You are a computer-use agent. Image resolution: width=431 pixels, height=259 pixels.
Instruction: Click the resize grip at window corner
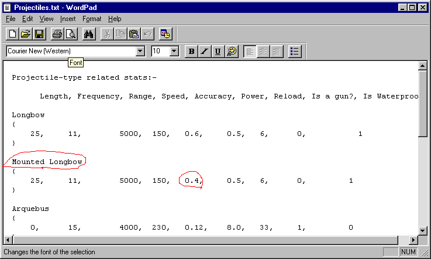click(424, 252)
